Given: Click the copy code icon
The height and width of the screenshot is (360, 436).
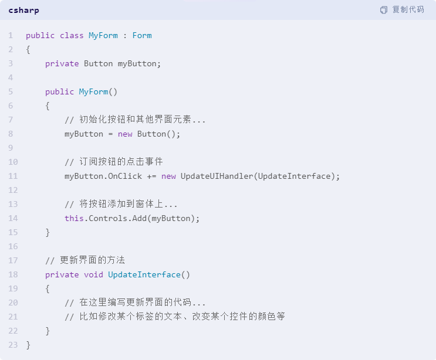Looking at the screenshot, I should 384,10.
